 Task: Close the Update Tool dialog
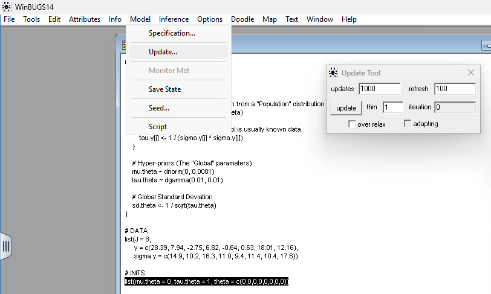[471, 72]
